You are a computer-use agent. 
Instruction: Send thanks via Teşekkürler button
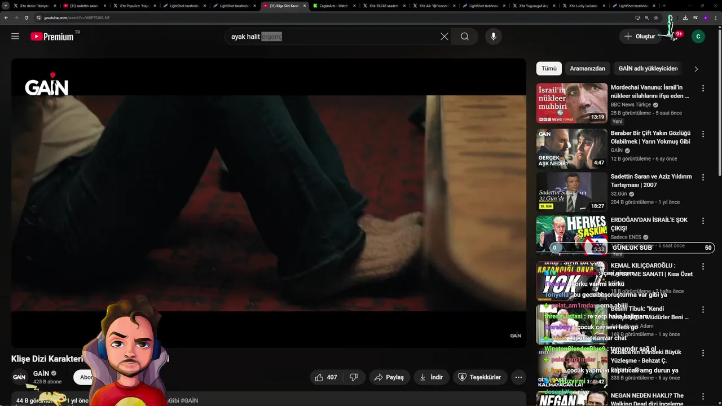(479, 377)
